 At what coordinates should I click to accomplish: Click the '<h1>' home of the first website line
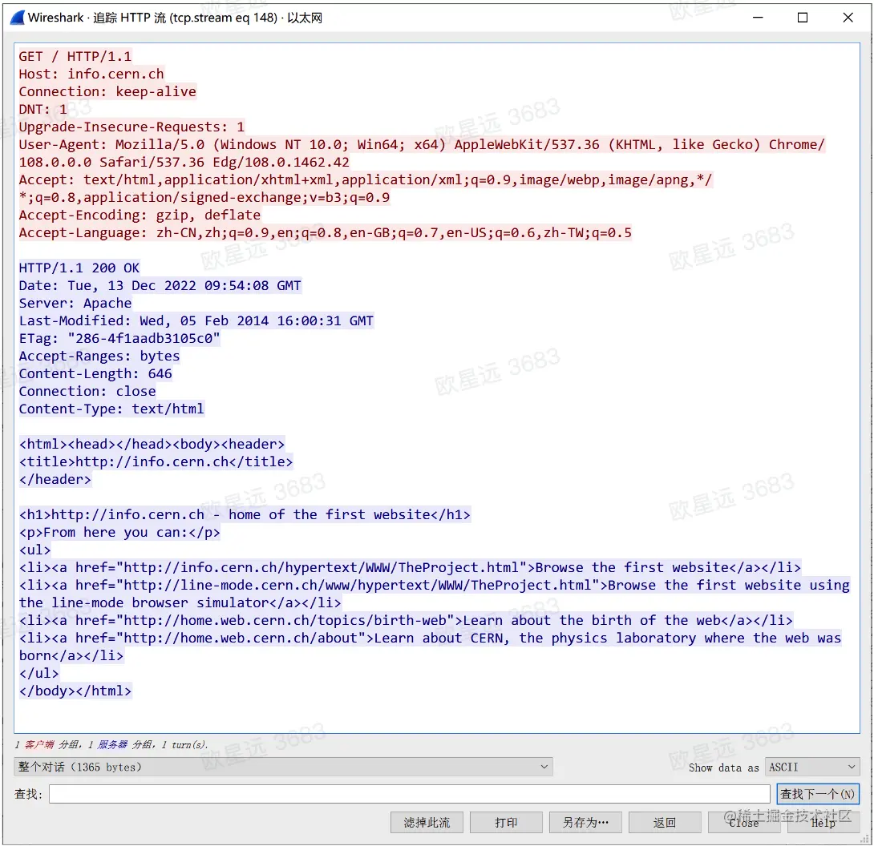245,514
